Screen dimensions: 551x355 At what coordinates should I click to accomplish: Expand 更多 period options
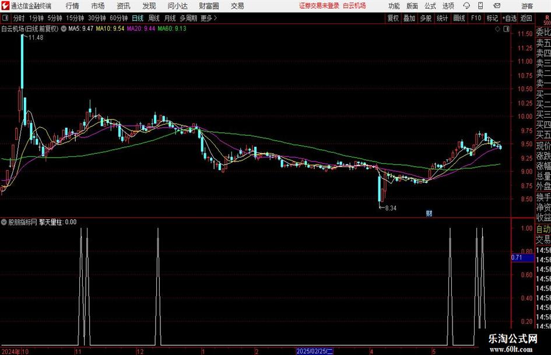pos(209,18)
